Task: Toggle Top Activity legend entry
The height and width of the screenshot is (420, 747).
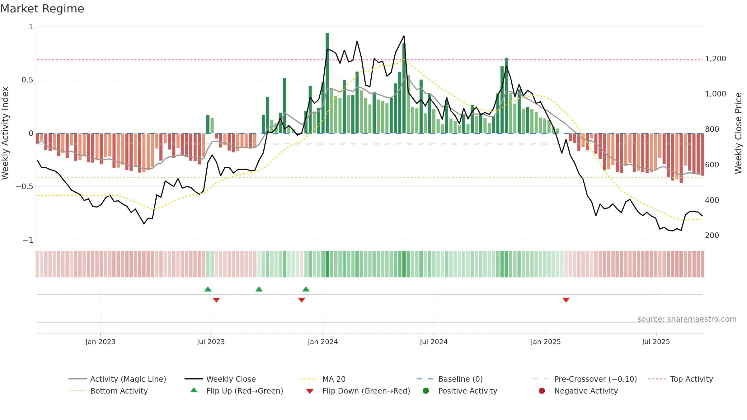Action: click(681, 379)
